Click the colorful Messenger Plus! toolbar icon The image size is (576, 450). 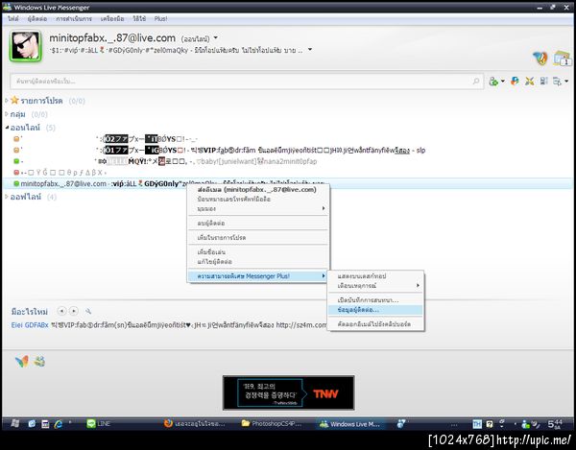coord(515,82)
